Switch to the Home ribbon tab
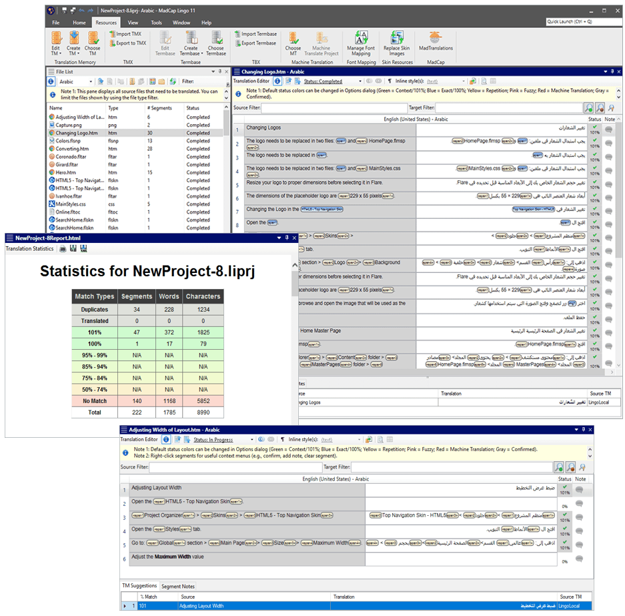Screen dimensions: 625x616 (79, 23)
